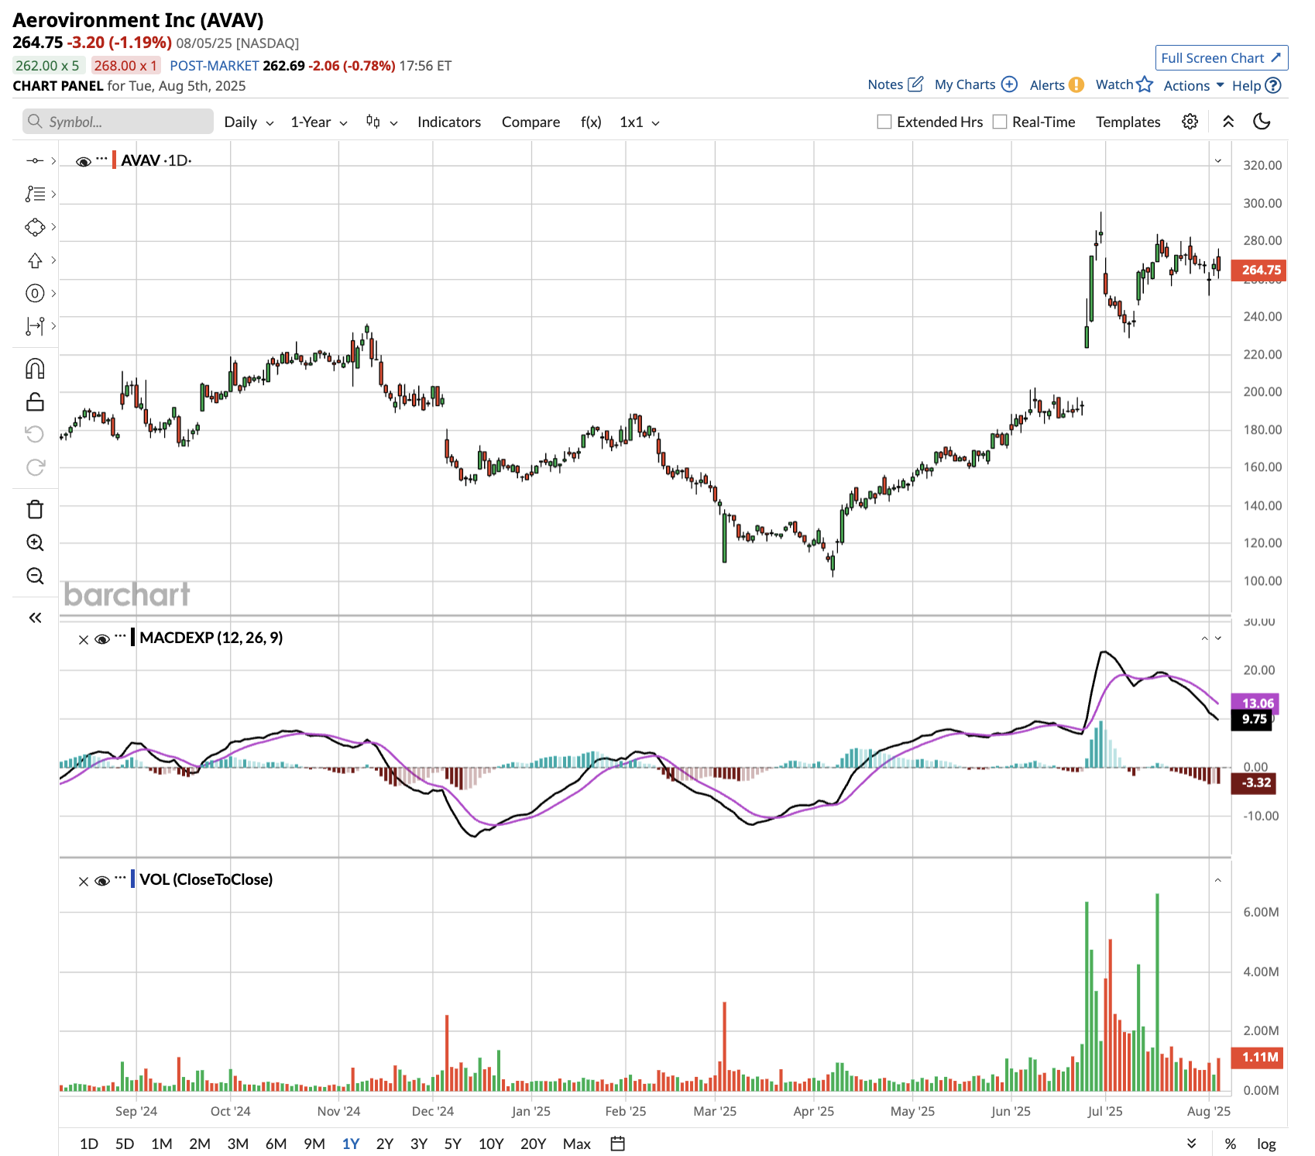
Task: Click the Watch star icon
Action: point(1145,84)
